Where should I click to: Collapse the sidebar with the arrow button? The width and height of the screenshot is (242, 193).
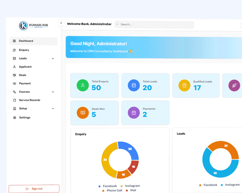pyautogui.click(x=61, y=23)
